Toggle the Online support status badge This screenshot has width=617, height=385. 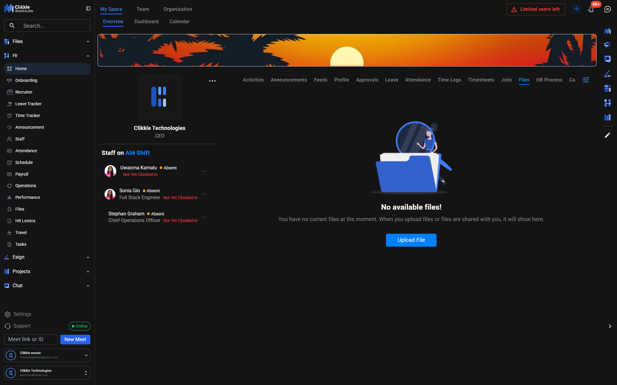pos(80,326)
